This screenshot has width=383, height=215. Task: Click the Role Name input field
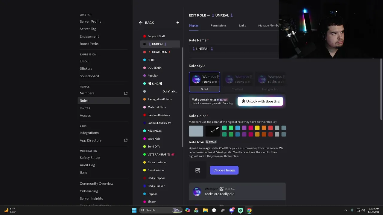point(234,49)
